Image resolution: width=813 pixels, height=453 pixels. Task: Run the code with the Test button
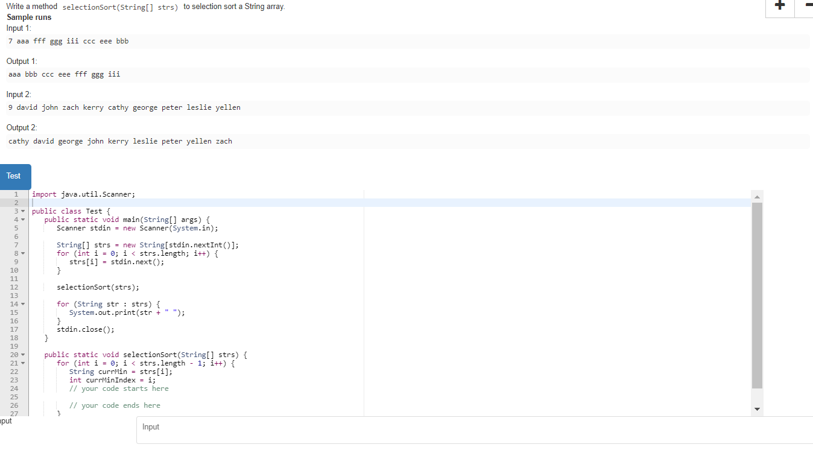point(14,176)
